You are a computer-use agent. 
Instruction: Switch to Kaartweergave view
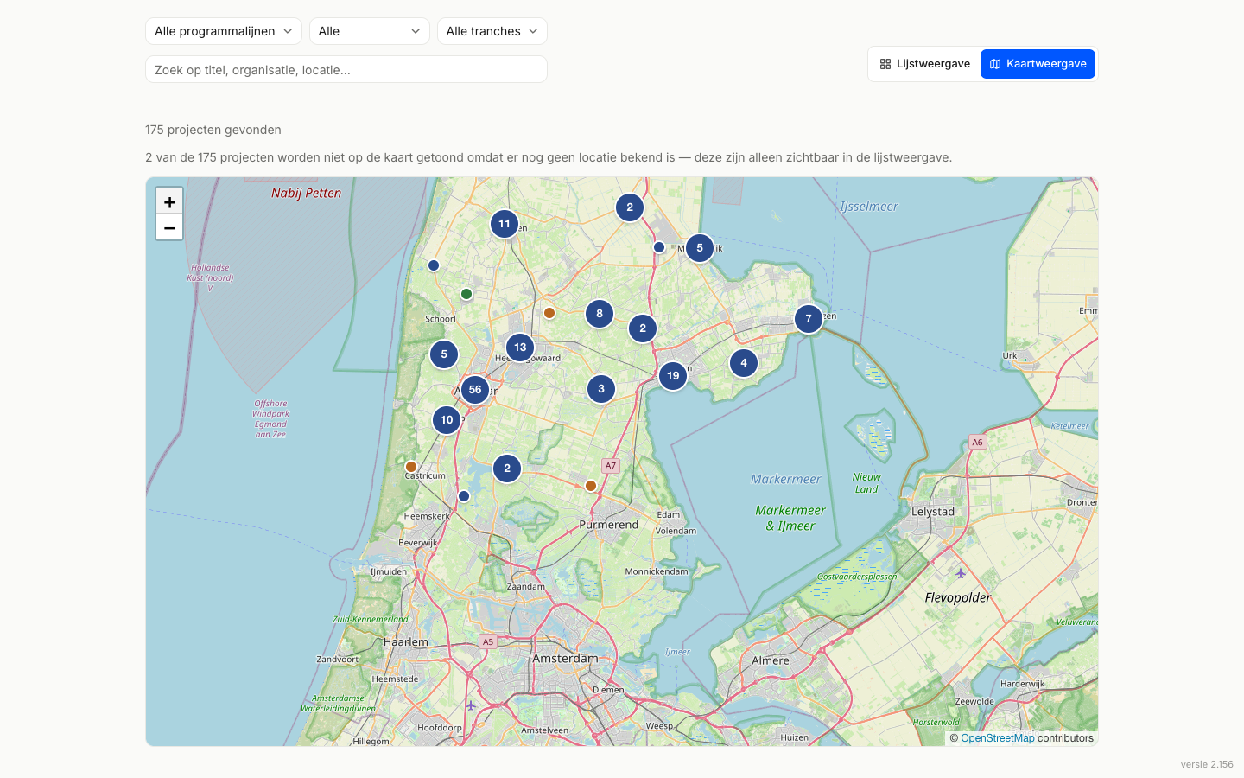pos(1038,64)
